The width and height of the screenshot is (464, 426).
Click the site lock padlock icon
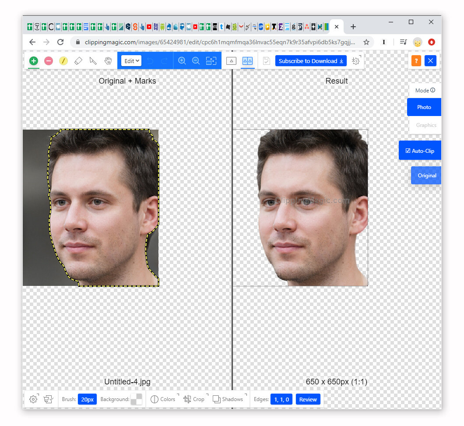(x=78, y=42)
